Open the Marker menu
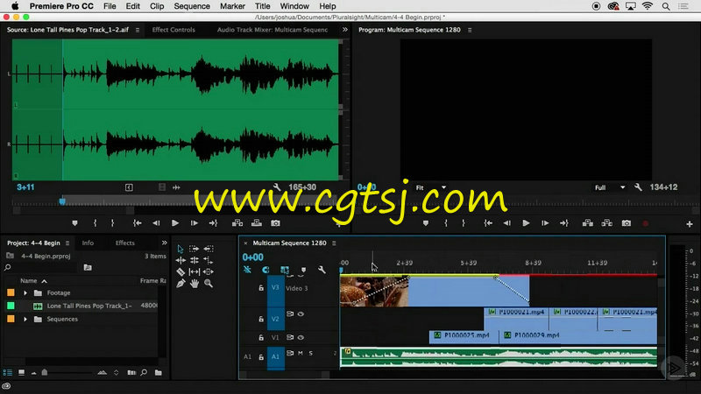 pos(232,6)
